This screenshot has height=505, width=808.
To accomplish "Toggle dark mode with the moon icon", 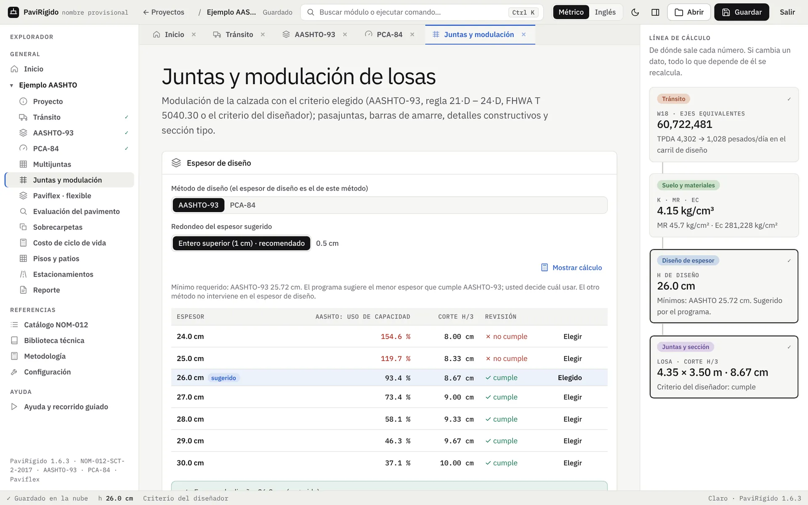I will (635, 12).
